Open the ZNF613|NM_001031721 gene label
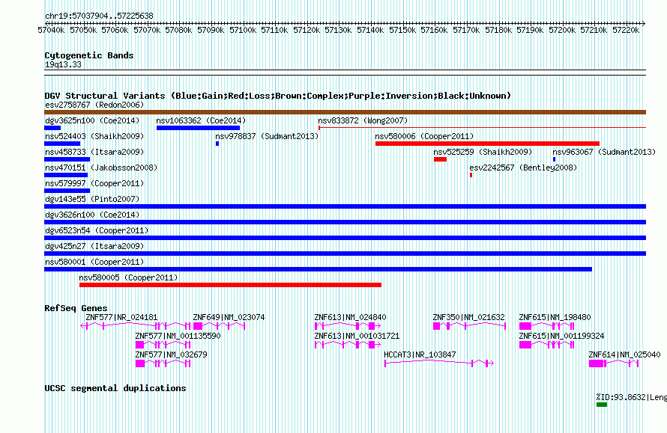This screenshot has height=433, width=667. click(x=357, y=336)
